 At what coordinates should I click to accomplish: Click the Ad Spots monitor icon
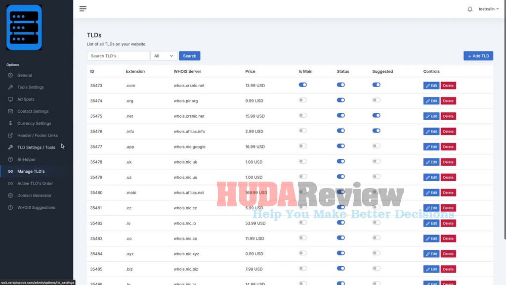(x=10, y=99)
